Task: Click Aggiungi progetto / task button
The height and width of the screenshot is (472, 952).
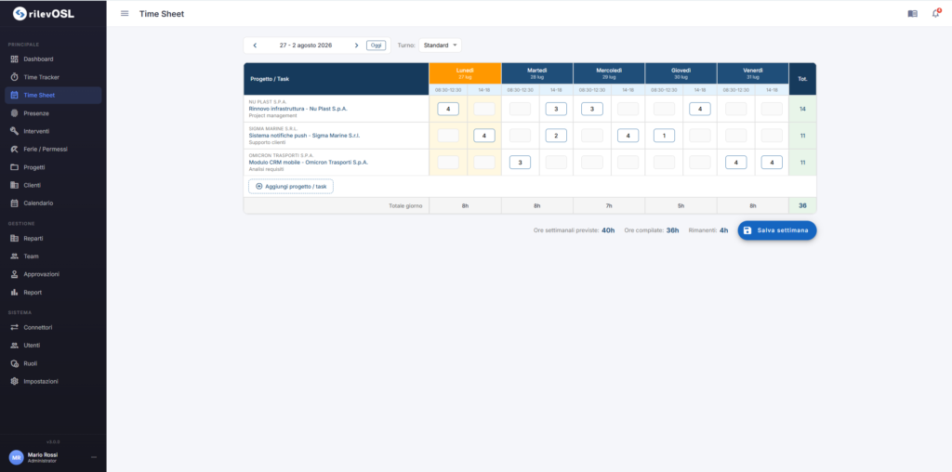Action: (x=291, y=186)
